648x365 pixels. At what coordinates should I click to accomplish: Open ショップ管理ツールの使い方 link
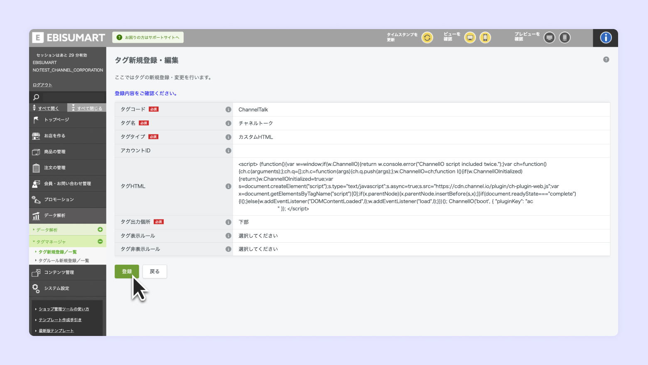[x=64, y=309]
